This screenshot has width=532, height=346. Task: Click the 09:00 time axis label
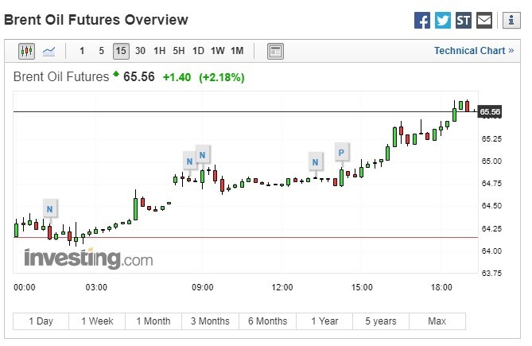point(203,287)
